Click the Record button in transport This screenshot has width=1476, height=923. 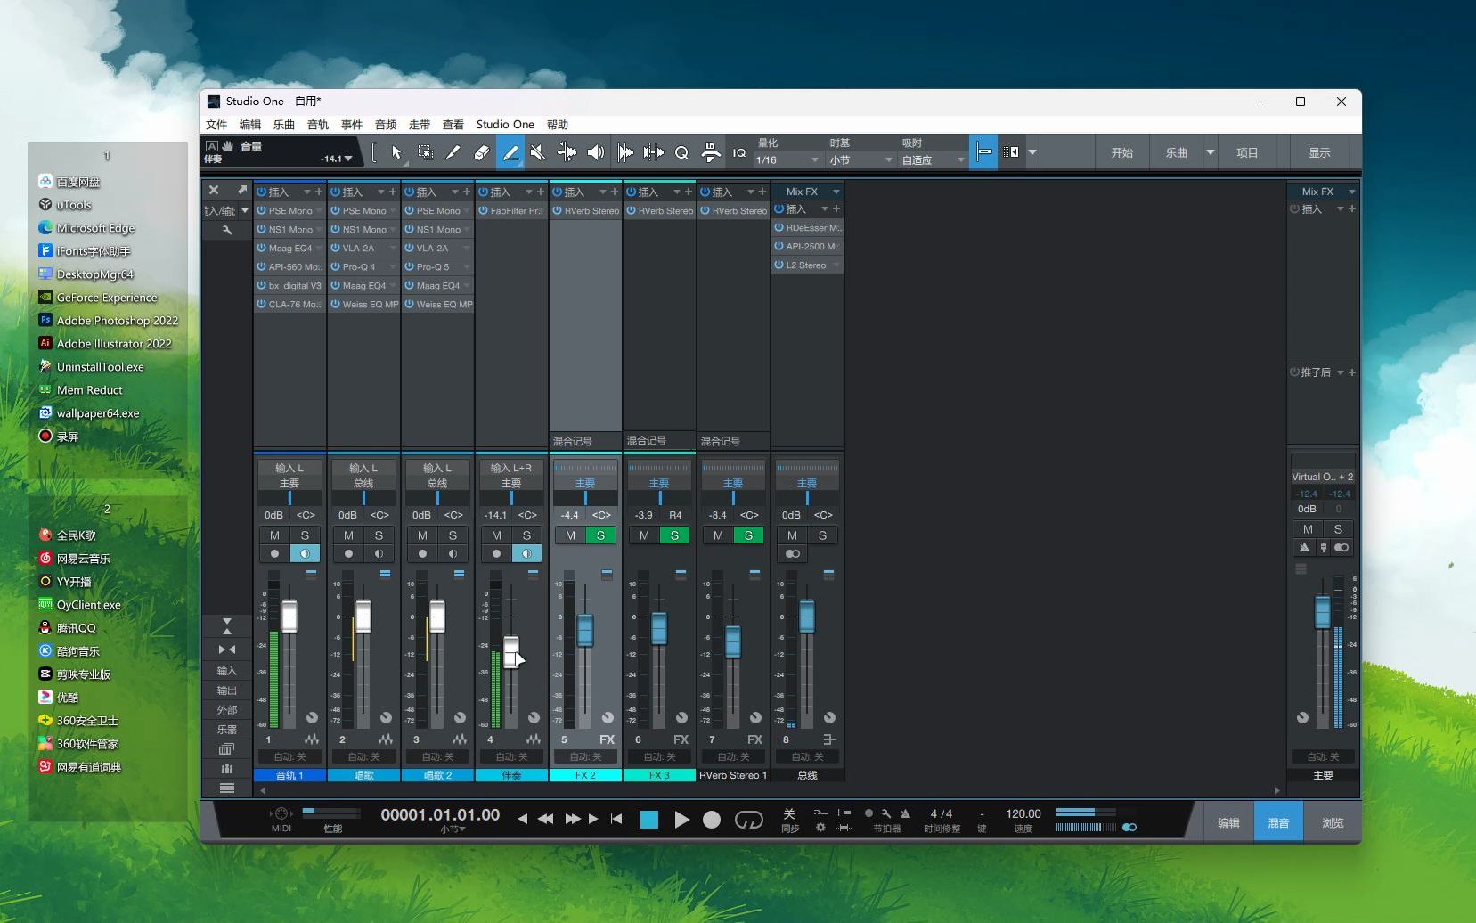[x=711, y=820]
